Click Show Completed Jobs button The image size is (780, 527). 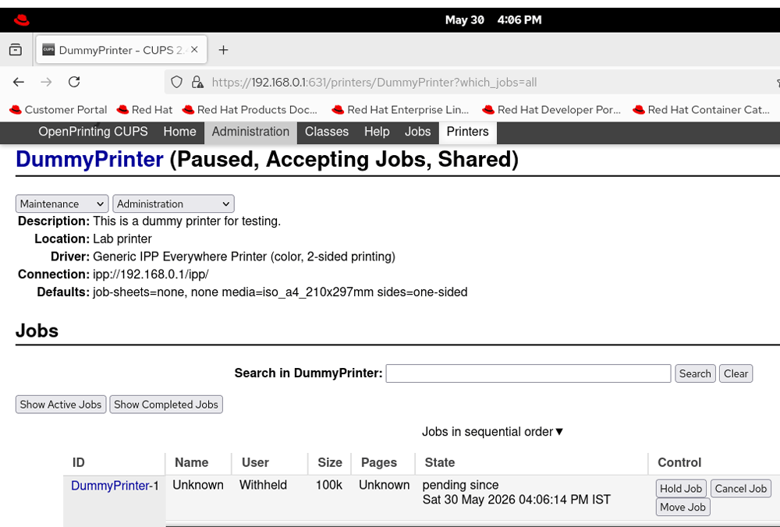166,405
